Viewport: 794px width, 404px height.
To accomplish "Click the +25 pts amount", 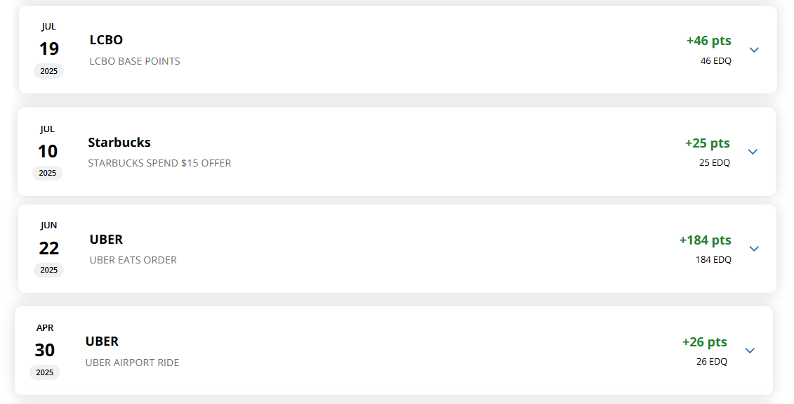I will (x=707, y=143).
